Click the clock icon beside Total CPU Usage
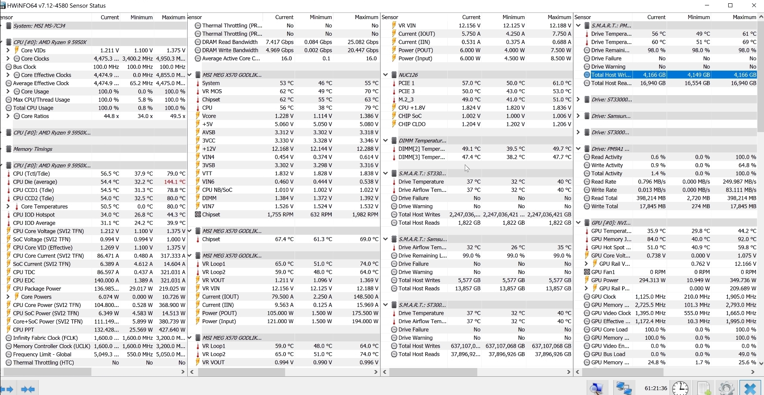 click(x=8, y=108)
